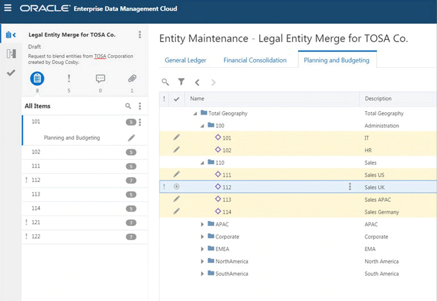Viewport: 437px width, 301px height.
Task: Click the previous arrow in the toolbar
Action: coord(197,83)
